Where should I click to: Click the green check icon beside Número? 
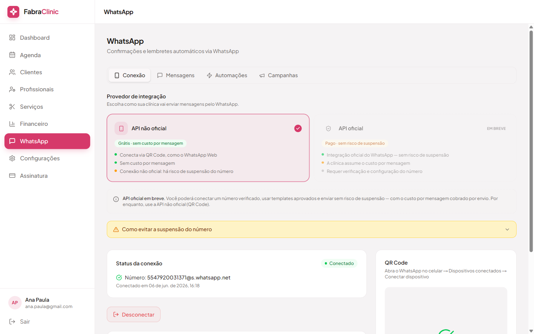click(119, 278)
